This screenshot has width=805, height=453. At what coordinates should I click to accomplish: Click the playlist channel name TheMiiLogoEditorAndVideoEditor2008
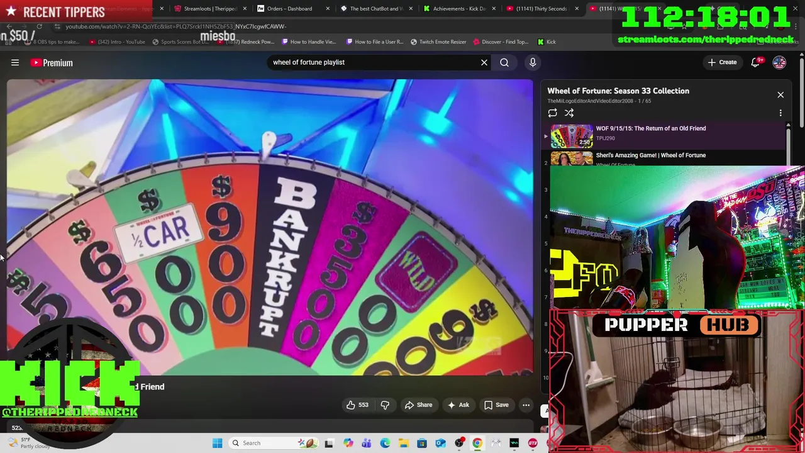point(590,101)
